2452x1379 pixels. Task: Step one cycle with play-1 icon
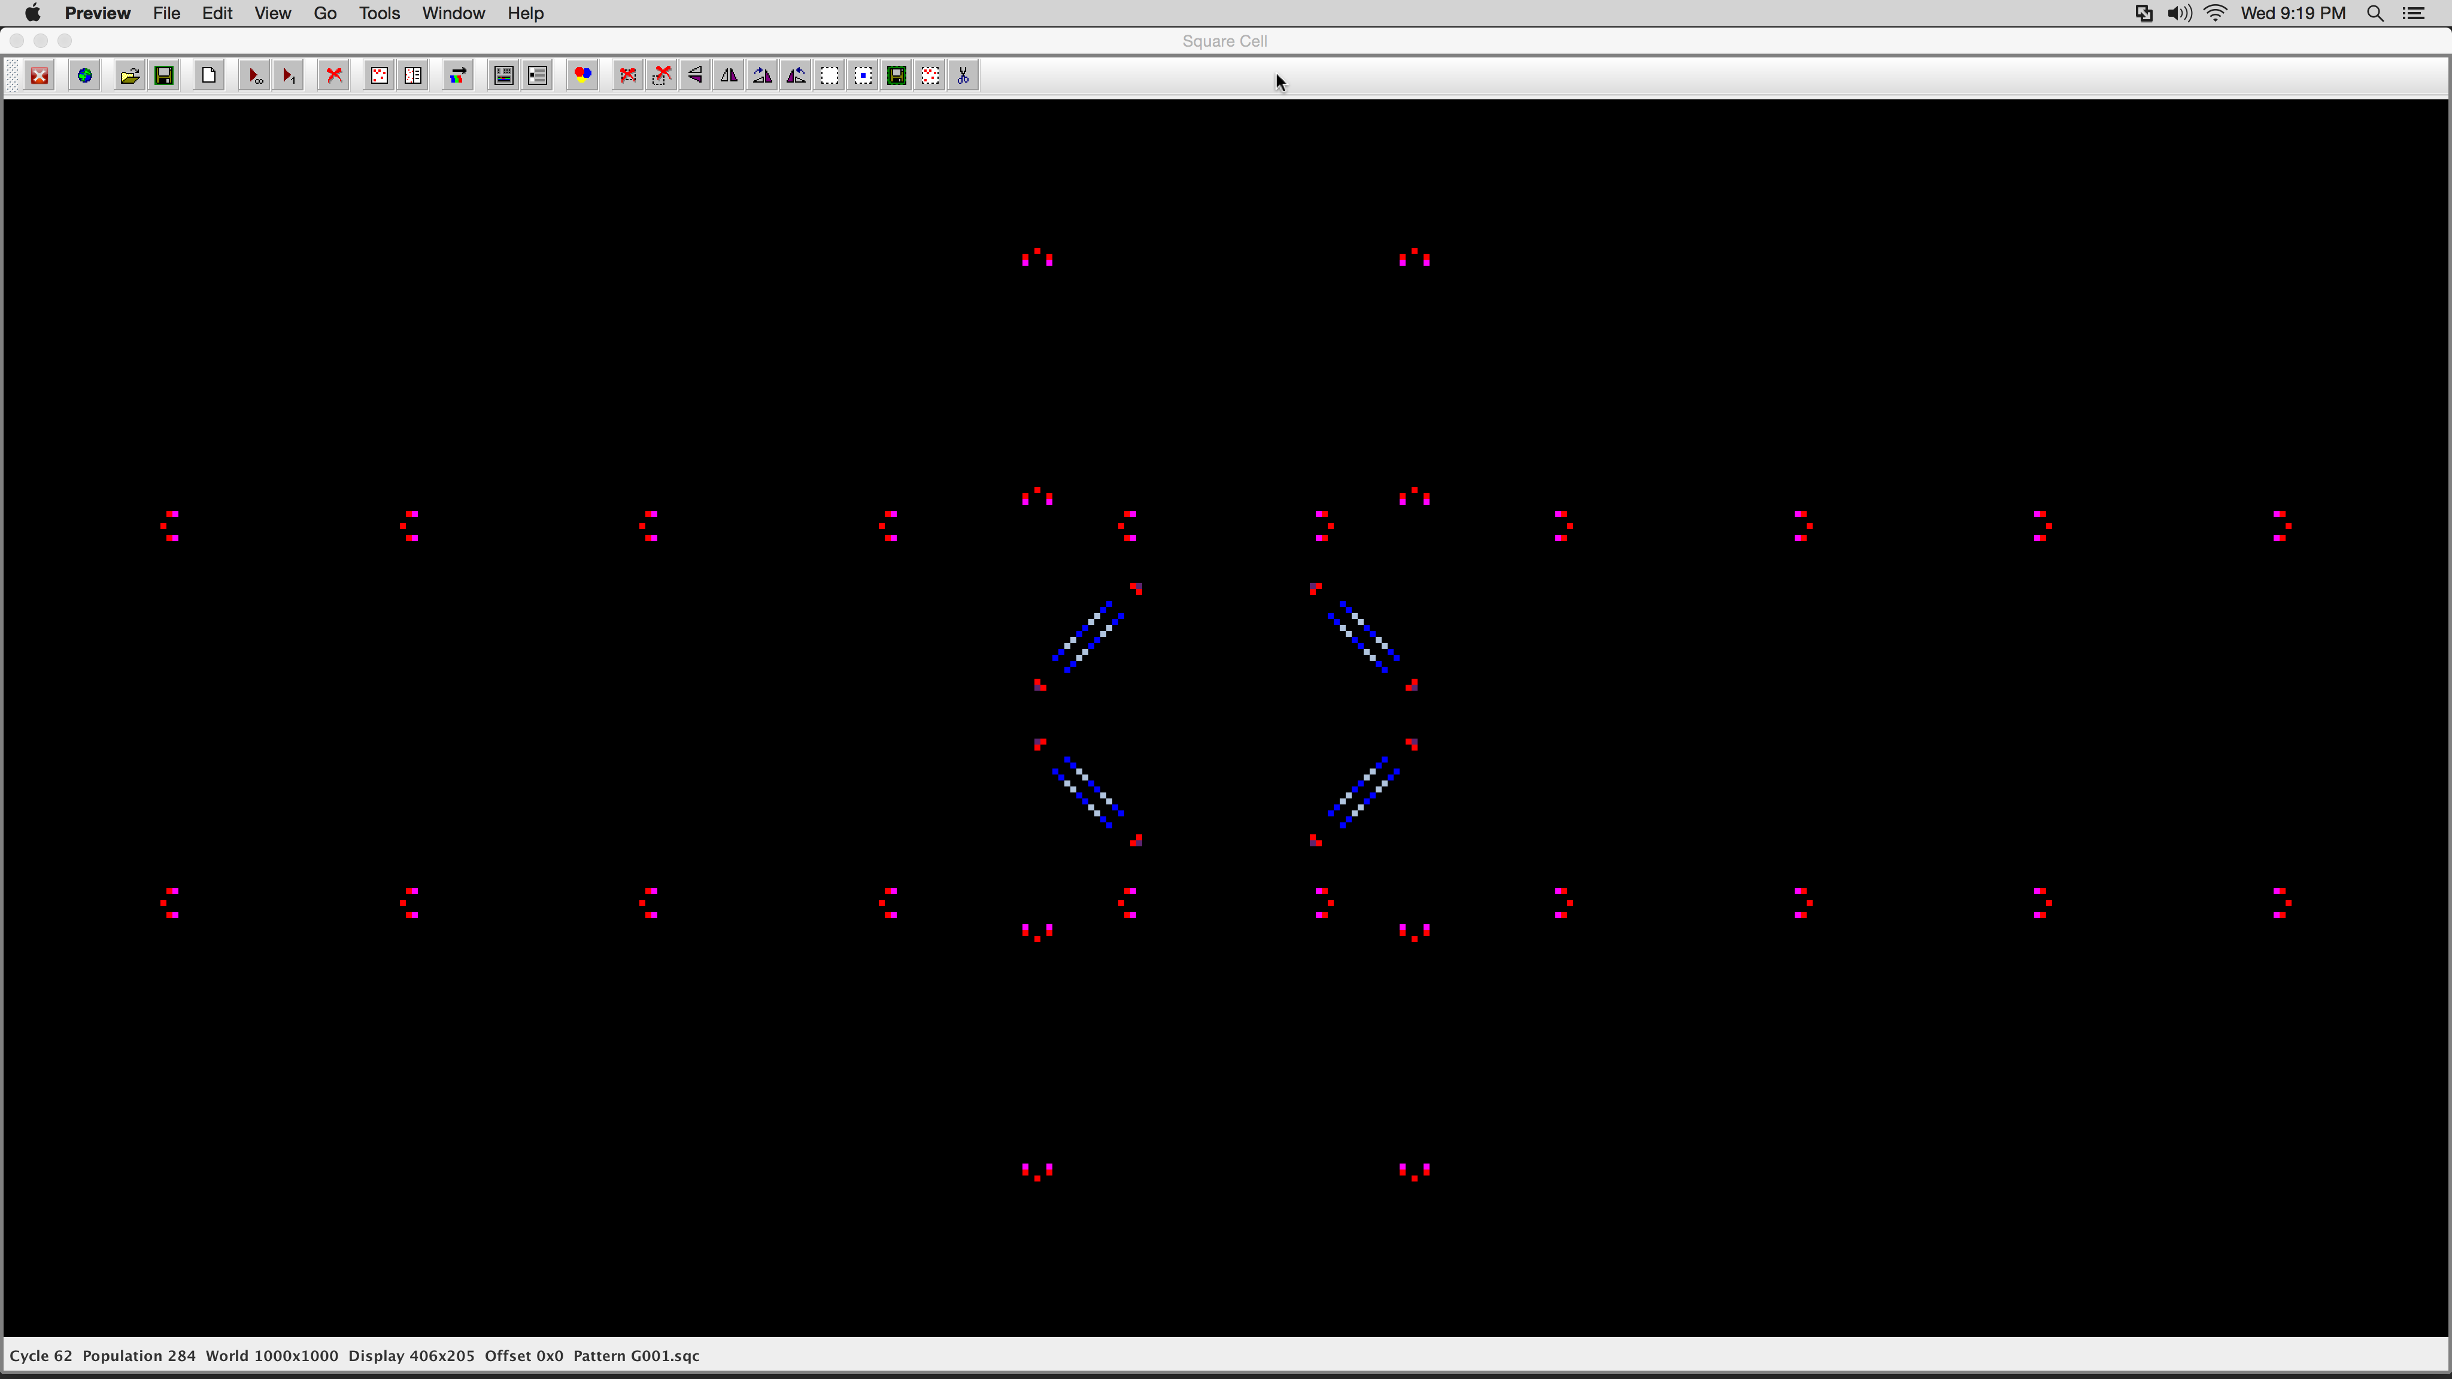pyautogui.click(x=289, y=76)
